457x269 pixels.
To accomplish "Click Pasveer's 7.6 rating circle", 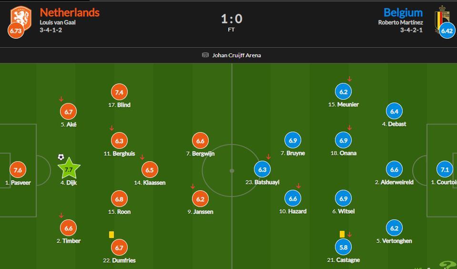I will pos(18,170).
